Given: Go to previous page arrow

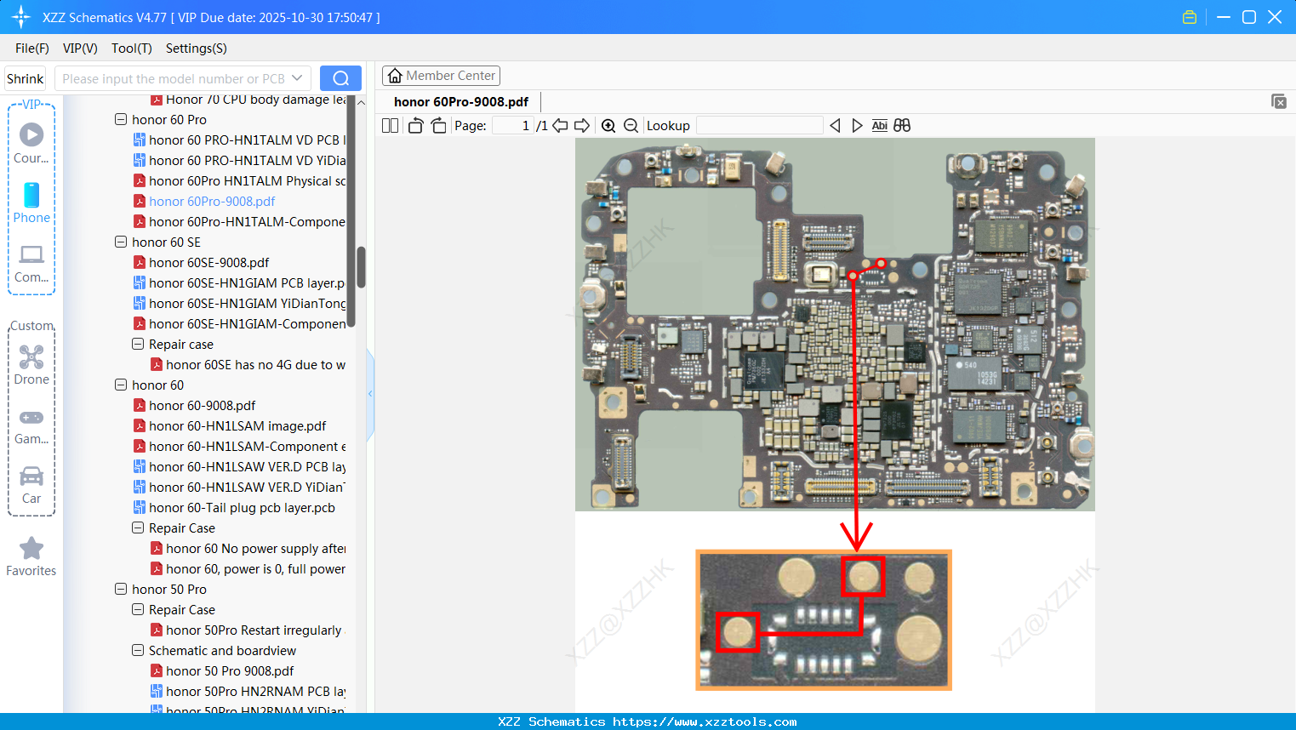Looking at the screenshot, I should point(560,126).
